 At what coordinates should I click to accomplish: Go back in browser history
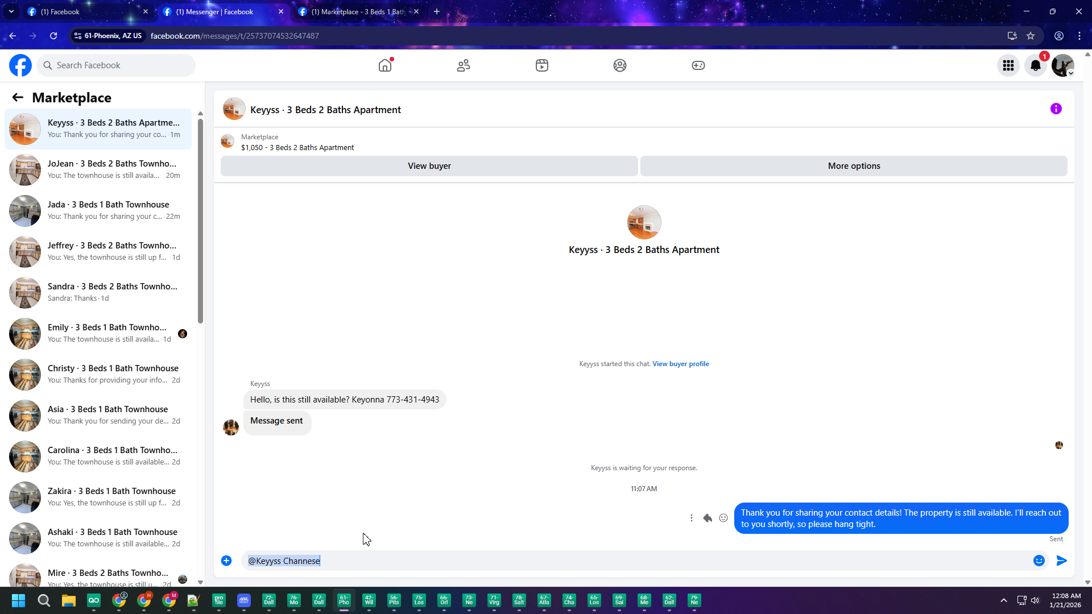coord(13,36)
